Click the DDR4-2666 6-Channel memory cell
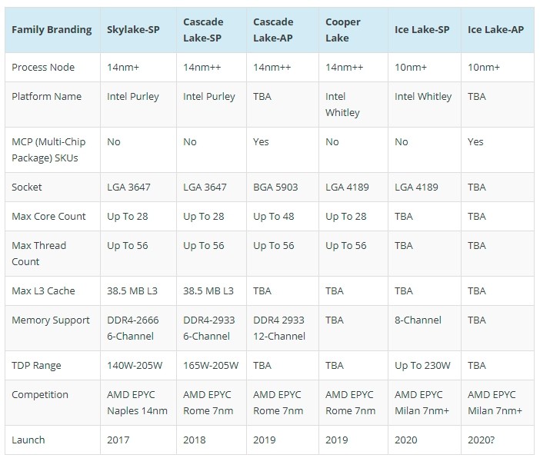540x458 pixels. point(133,328)
